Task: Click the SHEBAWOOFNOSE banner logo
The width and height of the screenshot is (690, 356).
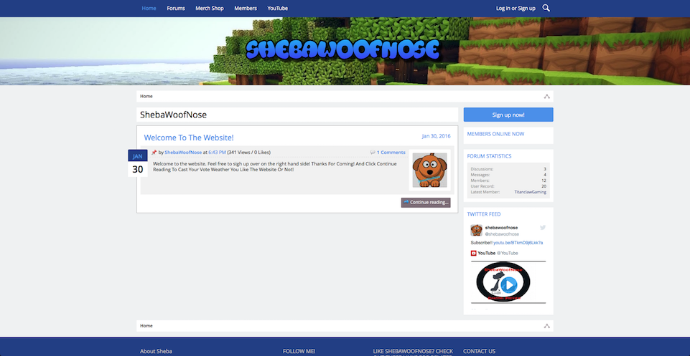Action: 342,49
